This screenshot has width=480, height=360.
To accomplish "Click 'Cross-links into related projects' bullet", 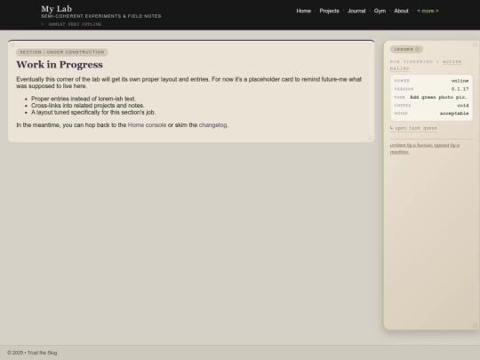I will [x=87, y=105].
